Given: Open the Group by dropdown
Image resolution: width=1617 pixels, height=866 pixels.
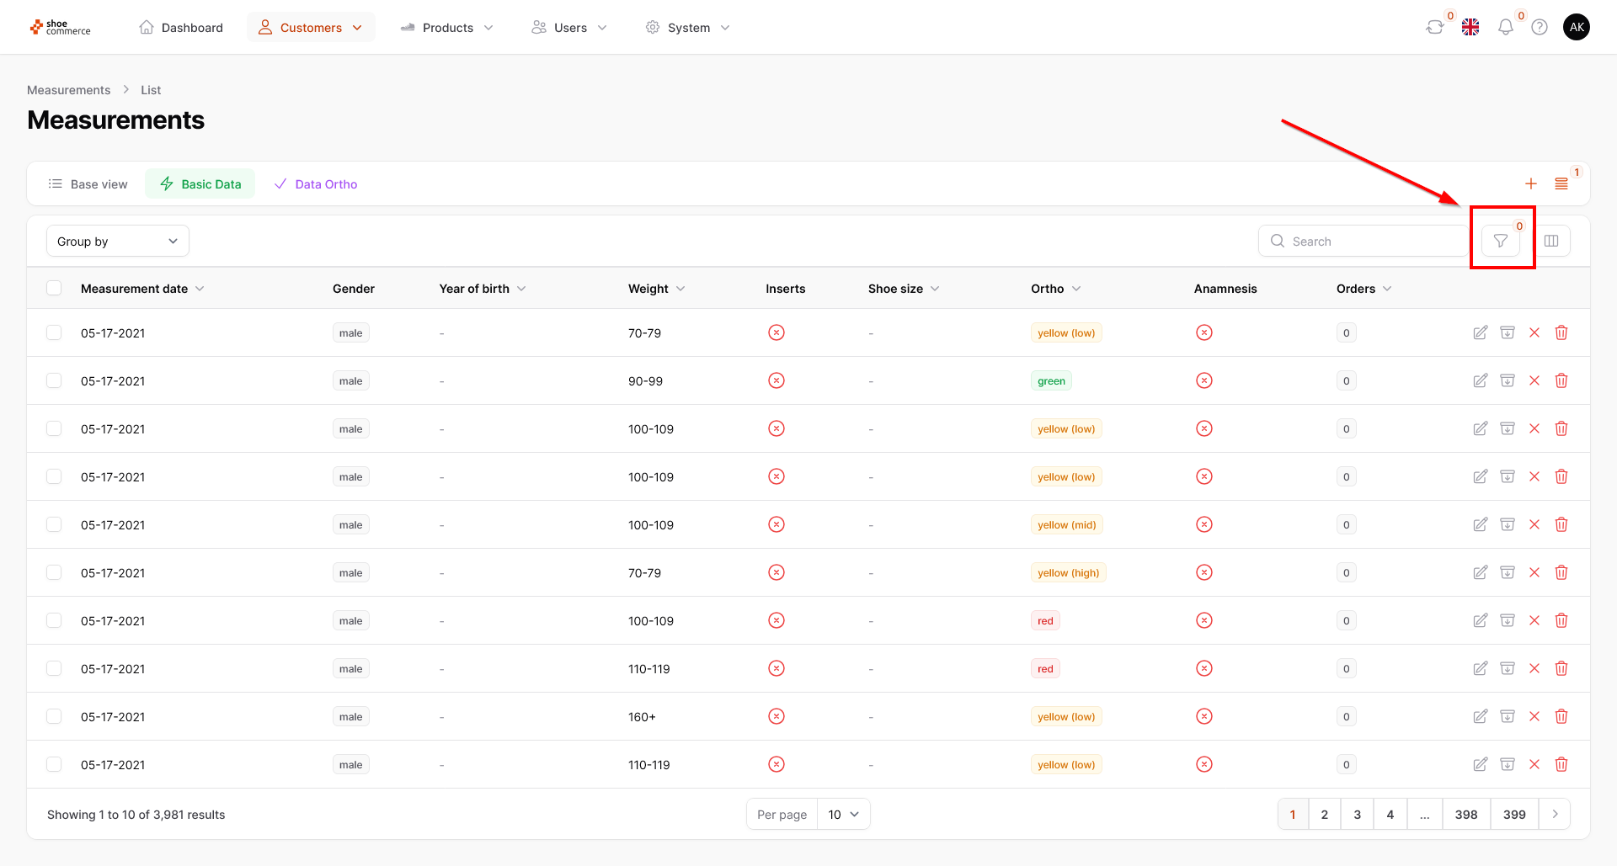Looking at the screenshot, I should (x=118, y=242).
